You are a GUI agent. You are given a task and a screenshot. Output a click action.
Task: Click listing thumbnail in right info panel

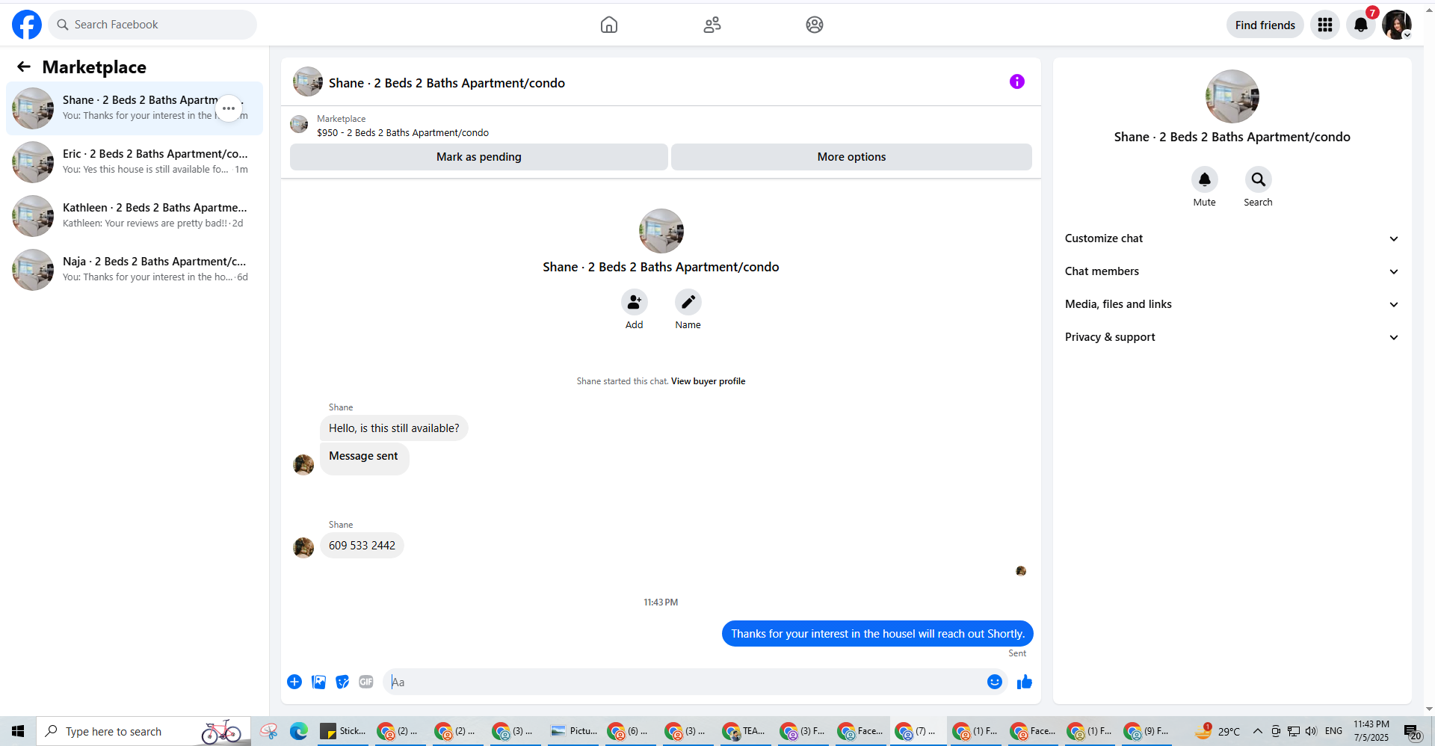pyautogui.click(x=1232, y=96)
